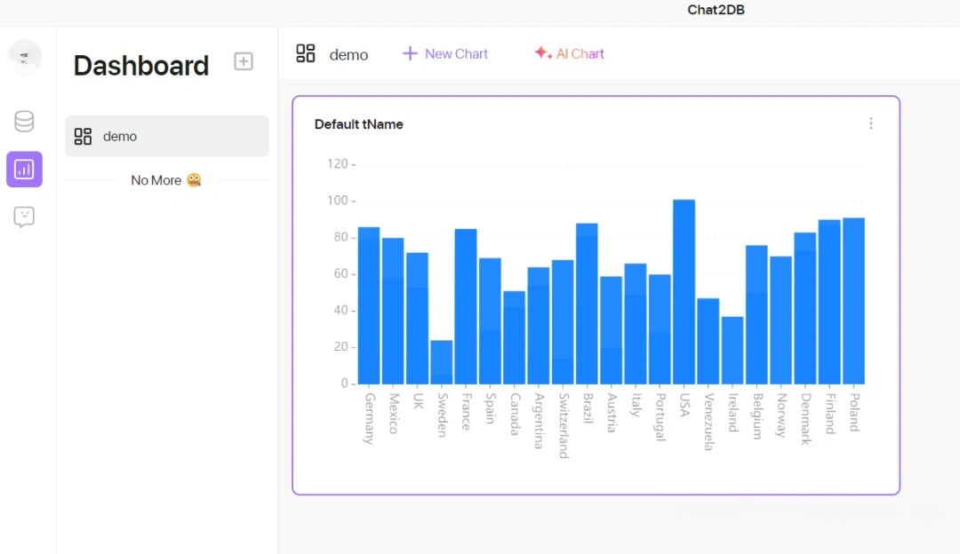Screen dimensions: 960x554
Task: Click the Sweden bar in the chart
Action: [x=442, y=362]
